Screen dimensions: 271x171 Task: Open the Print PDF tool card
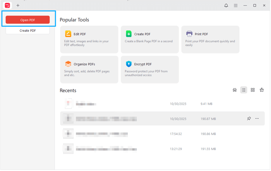pos(210,40)
